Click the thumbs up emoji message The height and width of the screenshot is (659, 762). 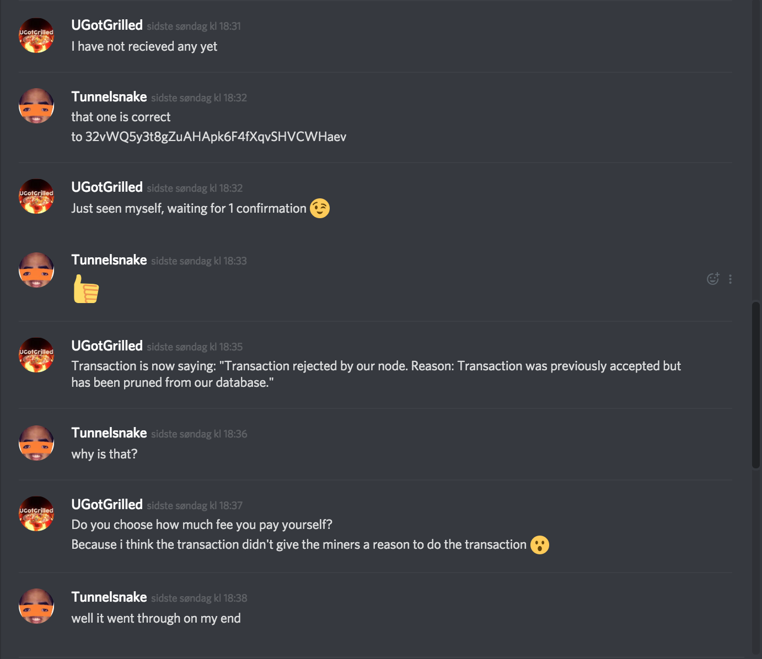point(86,289)
